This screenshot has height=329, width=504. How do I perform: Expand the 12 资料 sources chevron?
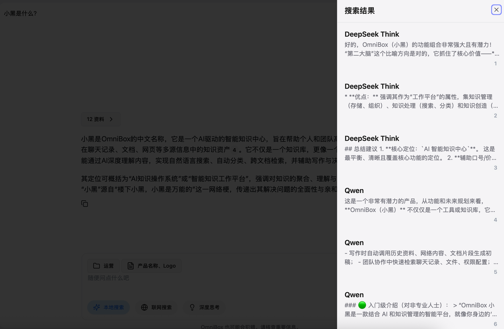(x=111, y=119)
